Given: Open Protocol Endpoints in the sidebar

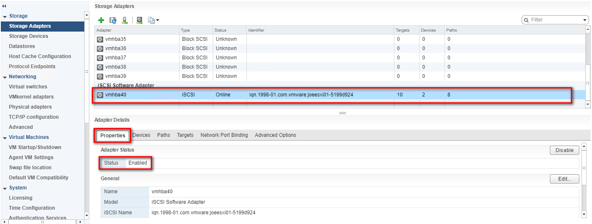Looking at the screenshot, I should [x=32, y=67].
